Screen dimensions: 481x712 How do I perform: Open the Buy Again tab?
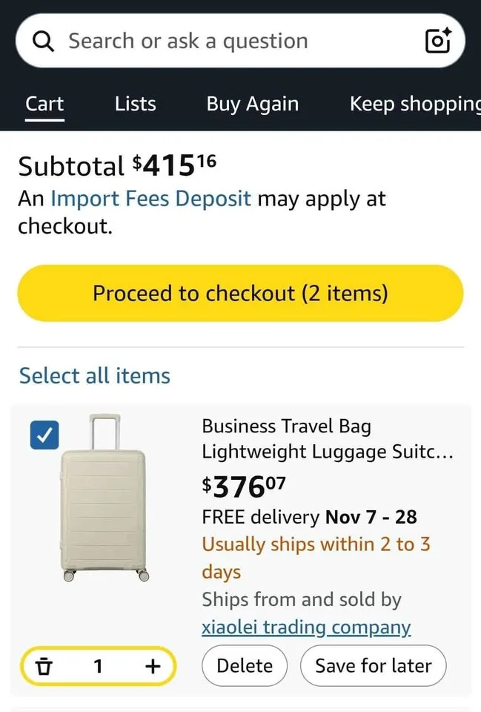pos(252,104)
